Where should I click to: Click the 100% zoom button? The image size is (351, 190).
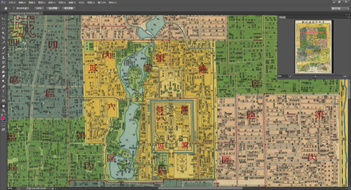(x=39, y=8)
